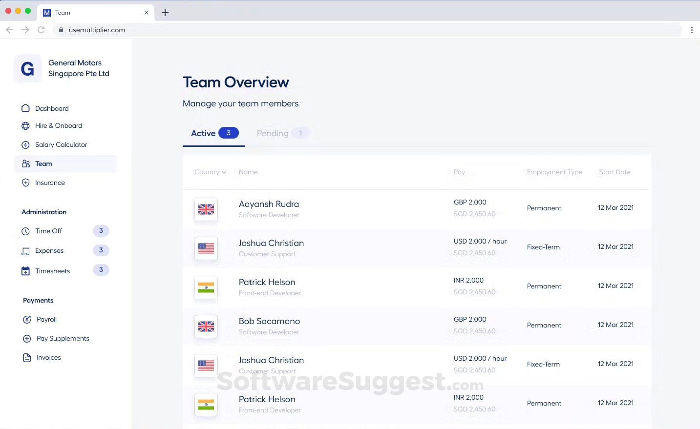Expand the Country column sort dropdown
The height and width of the screenshot is (429, 700).
pyautogui.click(x=211, y=172)
